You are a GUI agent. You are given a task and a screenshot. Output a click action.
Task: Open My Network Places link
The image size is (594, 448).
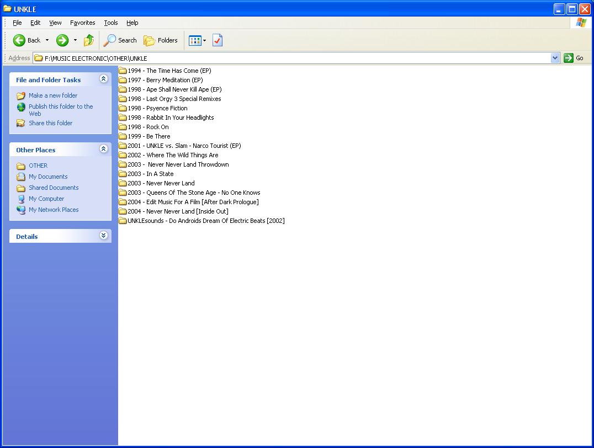[54, 210]
